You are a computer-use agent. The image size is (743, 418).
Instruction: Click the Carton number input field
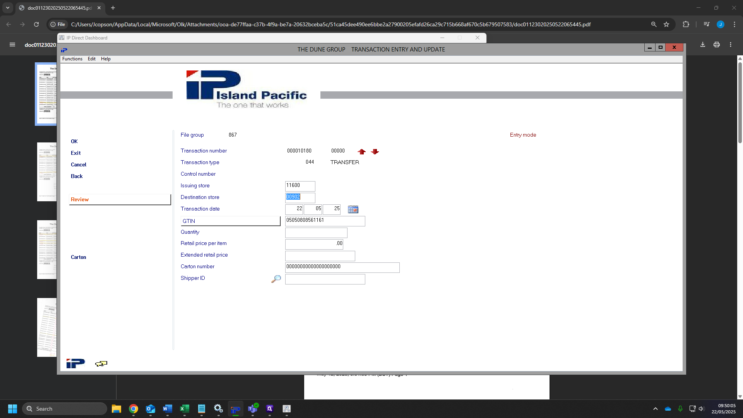(342, 267)
